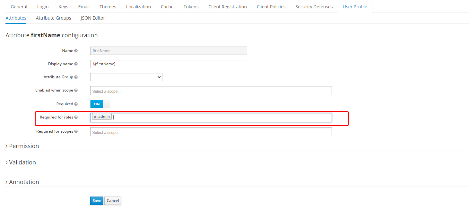Cancel the attribute changes
The width and height of the screenshot is (469, 211).
tap(113, 200)
